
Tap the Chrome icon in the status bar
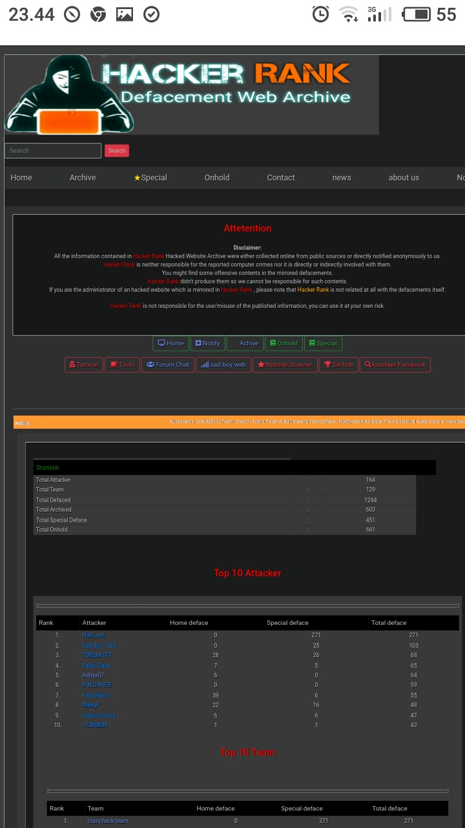(98, 14)
